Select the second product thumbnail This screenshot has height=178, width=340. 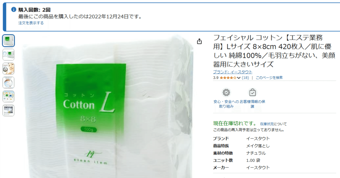click(x=8, y=54)
